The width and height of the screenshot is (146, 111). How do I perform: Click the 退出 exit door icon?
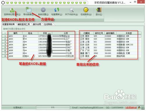tap(99, 10)
